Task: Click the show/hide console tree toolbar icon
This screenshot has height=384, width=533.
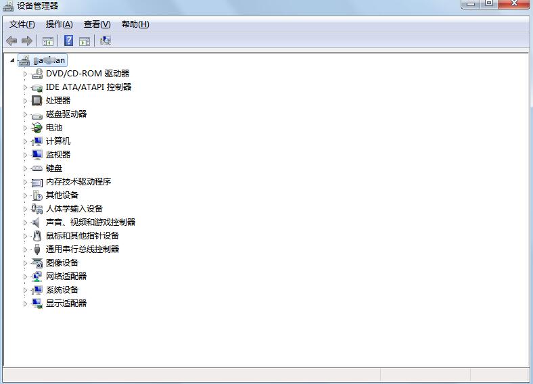Action: coord(48,41)
